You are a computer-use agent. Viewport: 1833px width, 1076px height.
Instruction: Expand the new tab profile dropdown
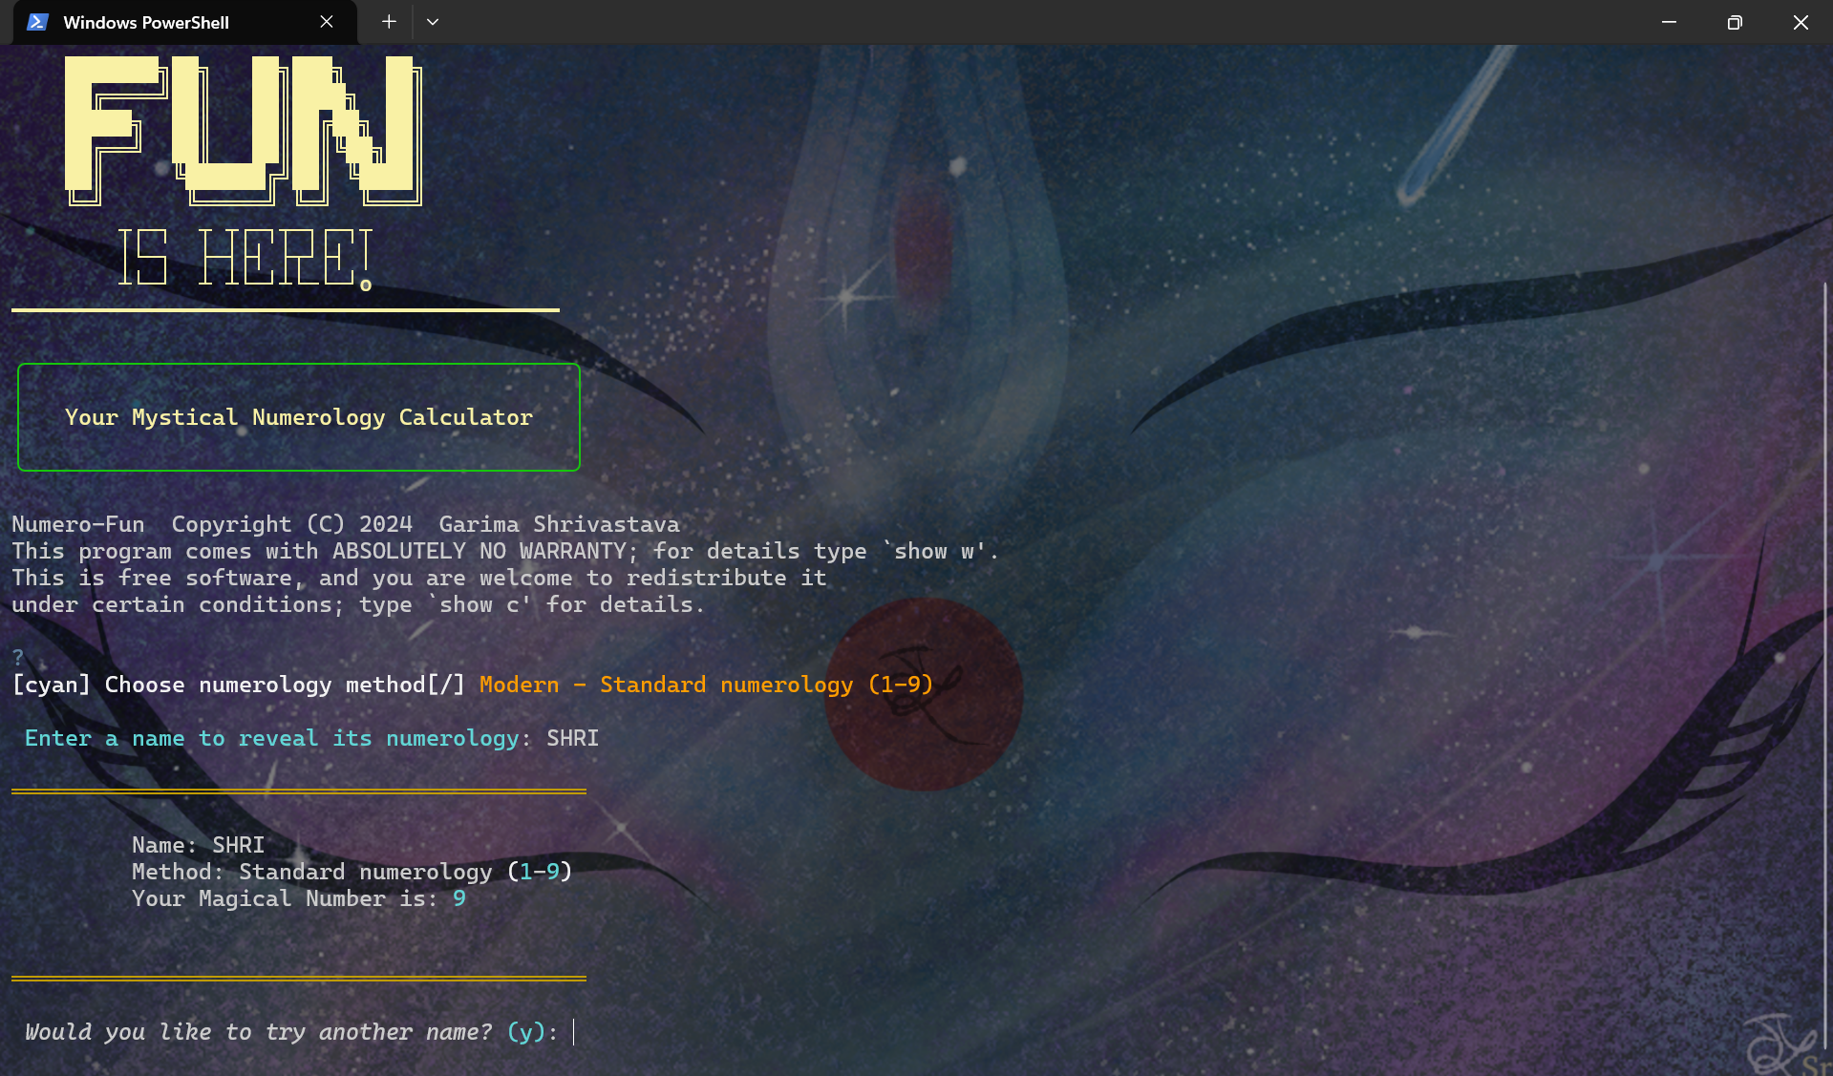click(433, 22)
